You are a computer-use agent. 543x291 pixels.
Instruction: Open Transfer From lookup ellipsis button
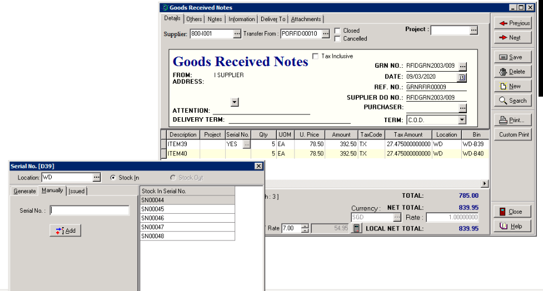pos(326,34)
